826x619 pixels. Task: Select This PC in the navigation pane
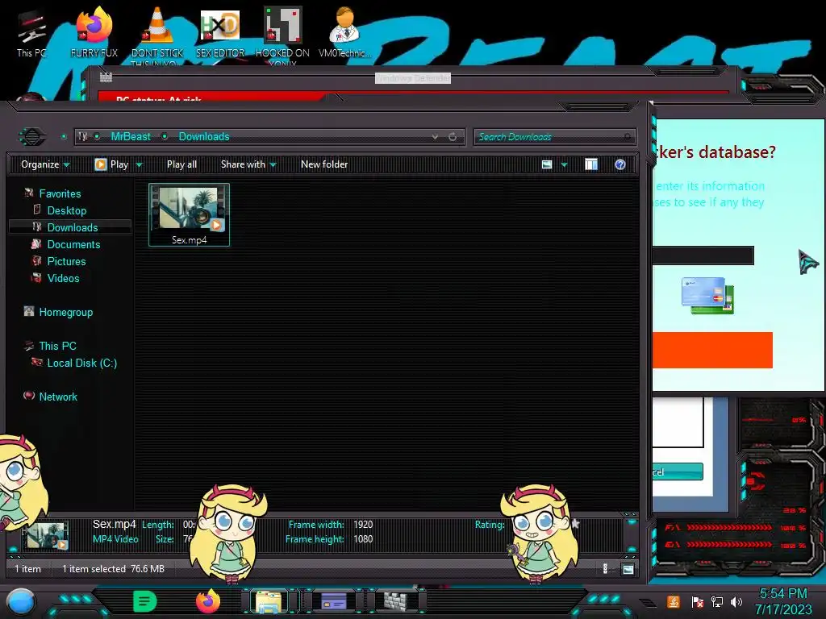(57, 346)
